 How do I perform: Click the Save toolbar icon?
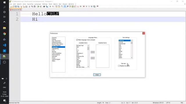pyautogui.click(x=16, y=6)
